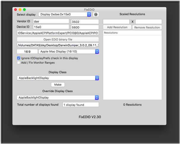This screenshot has height=144, width=180.
Task: Click the Remove Resolution button
Action: [147, 27]
